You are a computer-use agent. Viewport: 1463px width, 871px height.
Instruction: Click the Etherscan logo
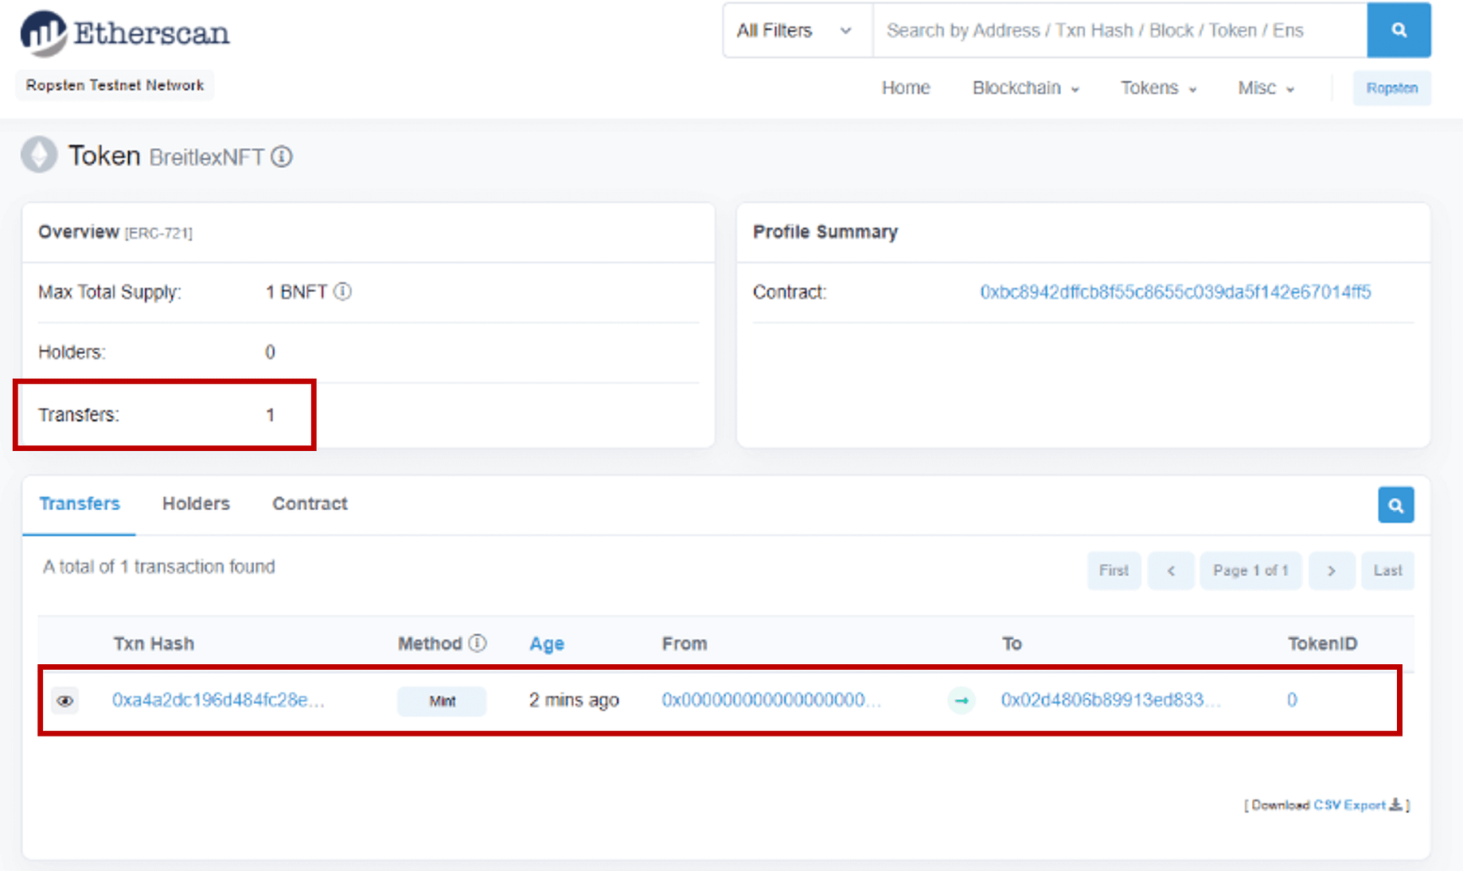tap(125, 33)
